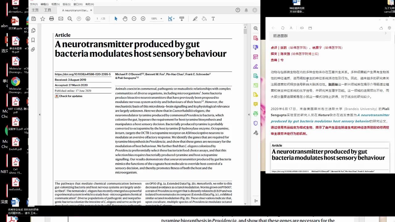The image size is (395, 222).
Task: Save the PDF with the floppy disk icon
Action: click(34, 19)
